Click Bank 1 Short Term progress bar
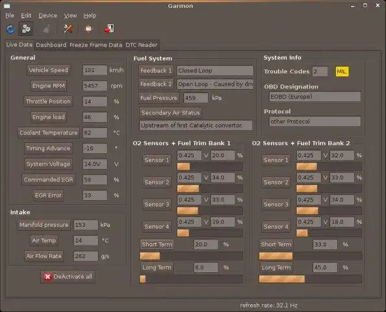 (x=191, y=256)
